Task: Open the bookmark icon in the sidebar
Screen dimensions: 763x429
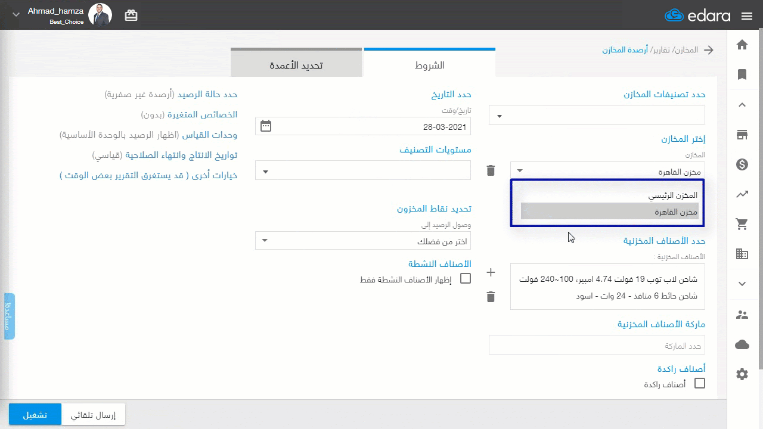Action: click(x=742, y=74)
